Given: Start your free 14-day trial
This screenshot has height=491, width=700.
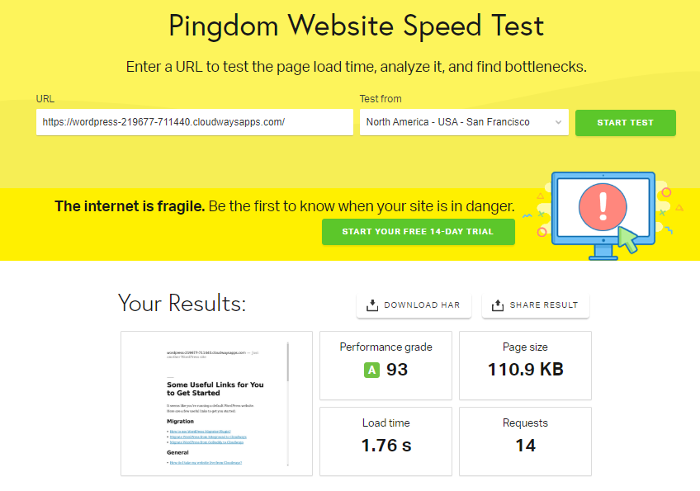Looking at the screenshot, I should [x=419, y=232].
